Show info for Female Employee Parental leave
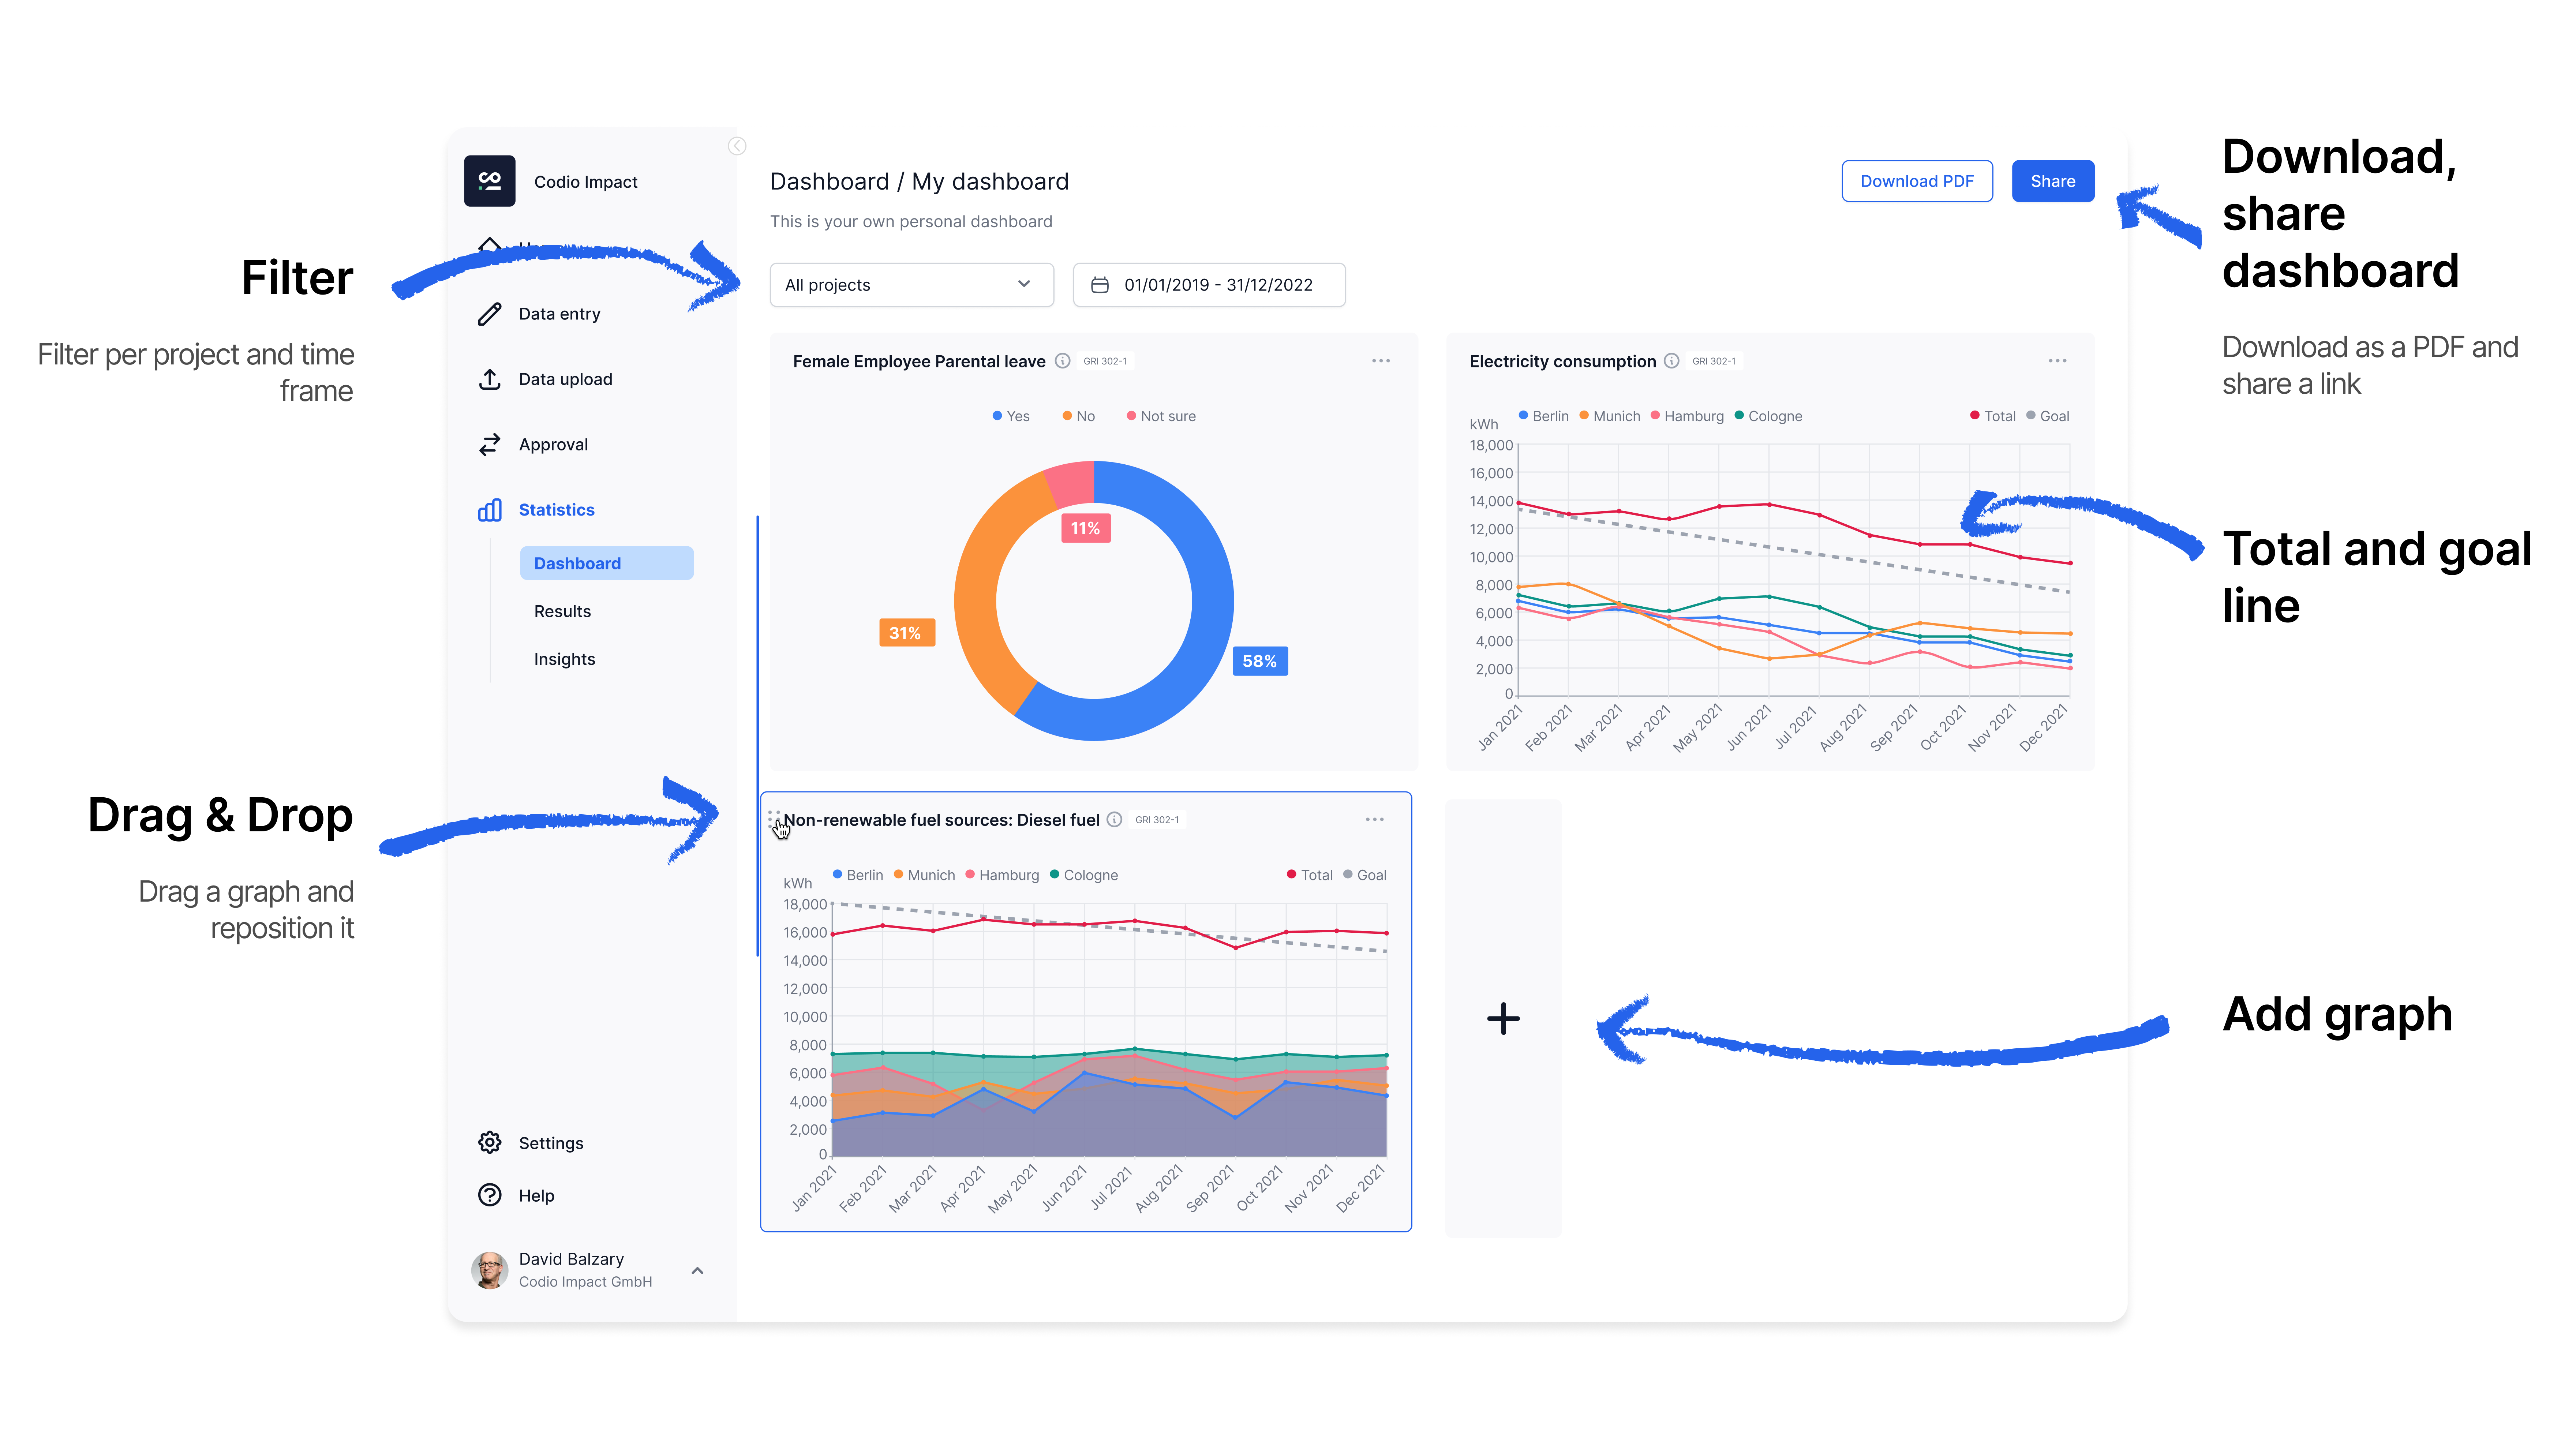Image resolution: width=2576 pixels, height=1449 pixels. [x=1062, y=361]
